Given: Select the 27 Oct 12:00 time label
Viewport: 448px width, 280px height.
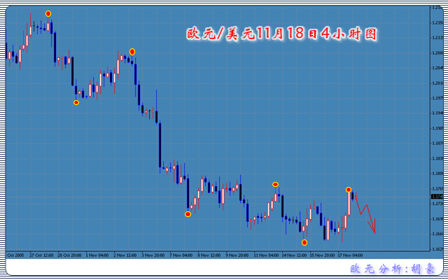Looking at the screenshot, I should click(x=41, y=255).
